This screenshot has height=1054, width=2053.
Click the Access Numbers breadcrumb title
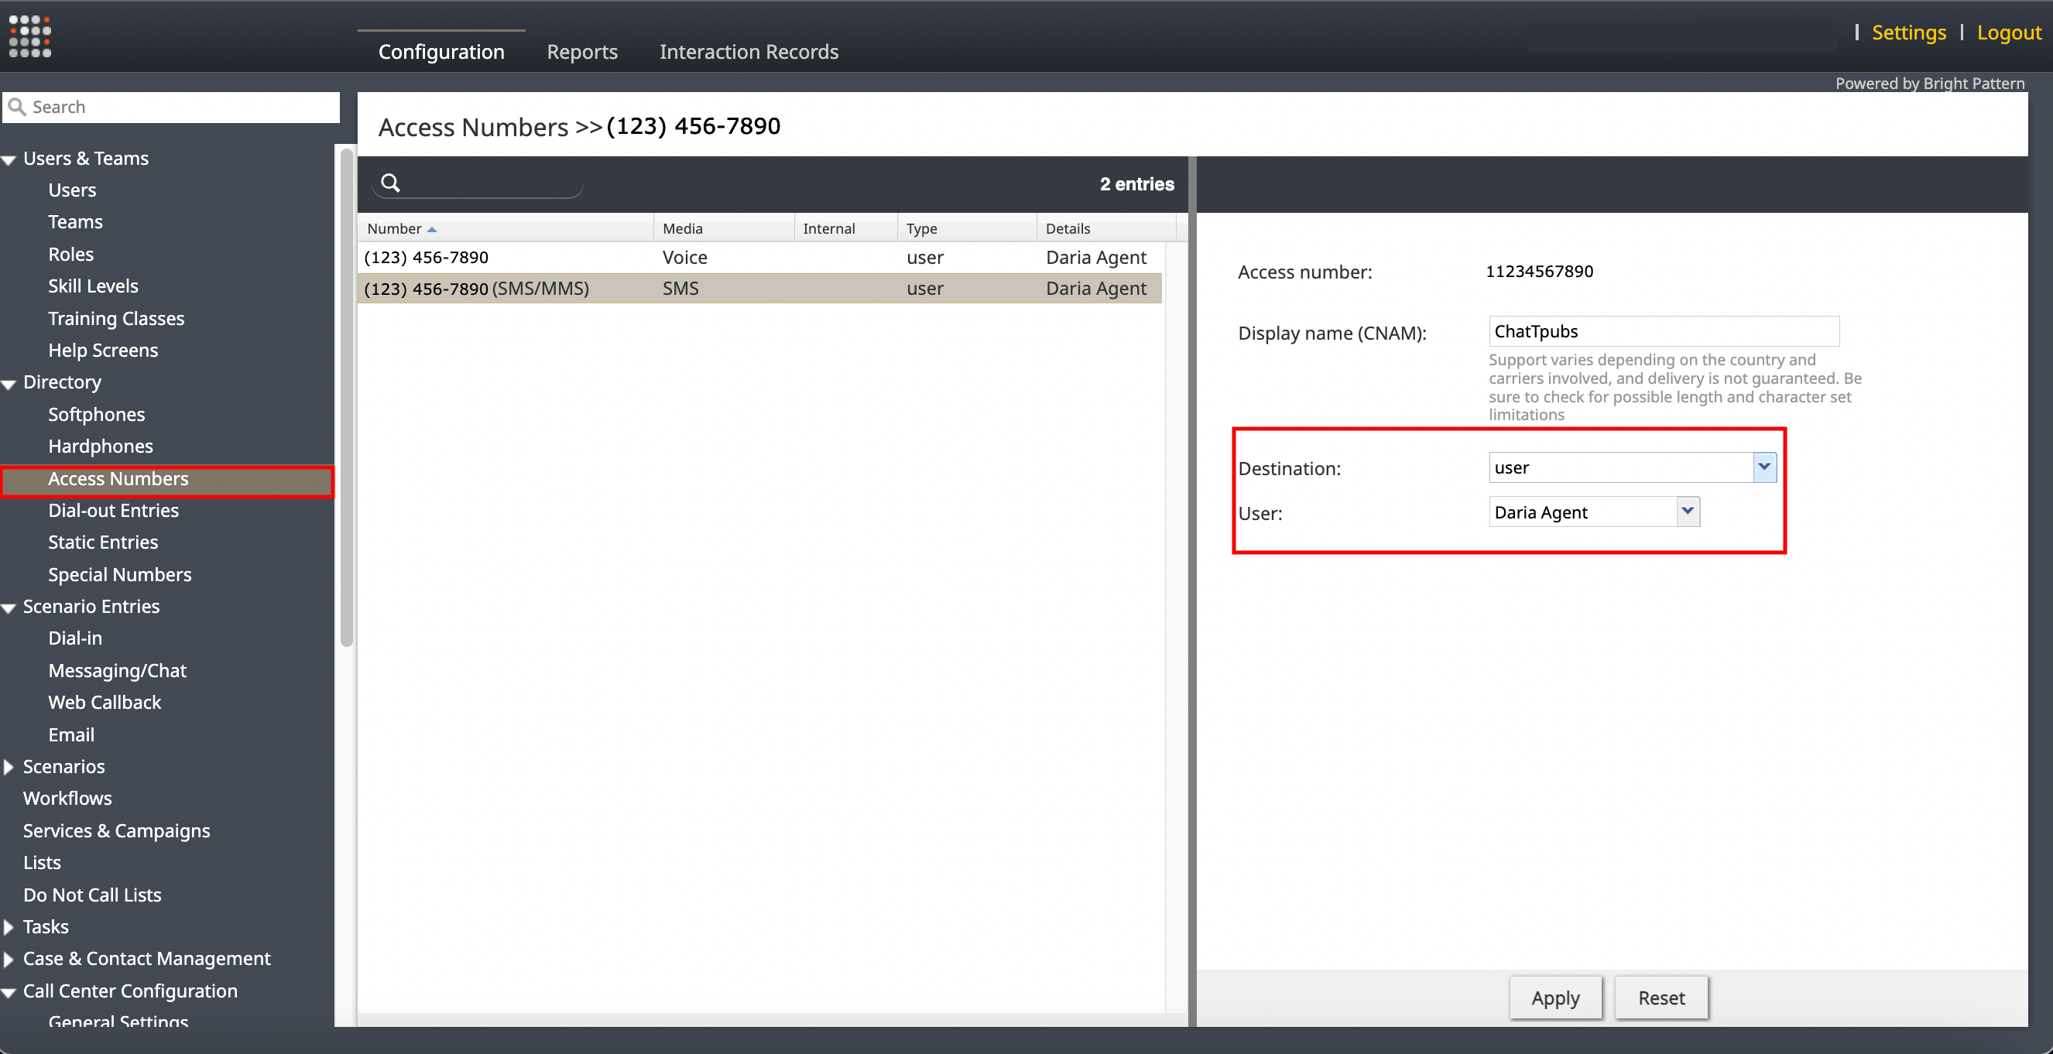coord(472,127)
